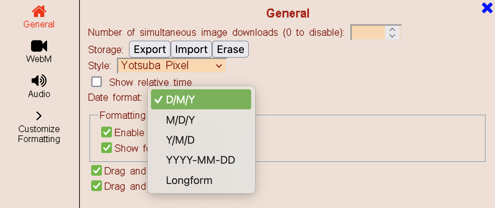Uncheck the first Drag and drop checkbox

pyautogui.click(x=97, y=171)
